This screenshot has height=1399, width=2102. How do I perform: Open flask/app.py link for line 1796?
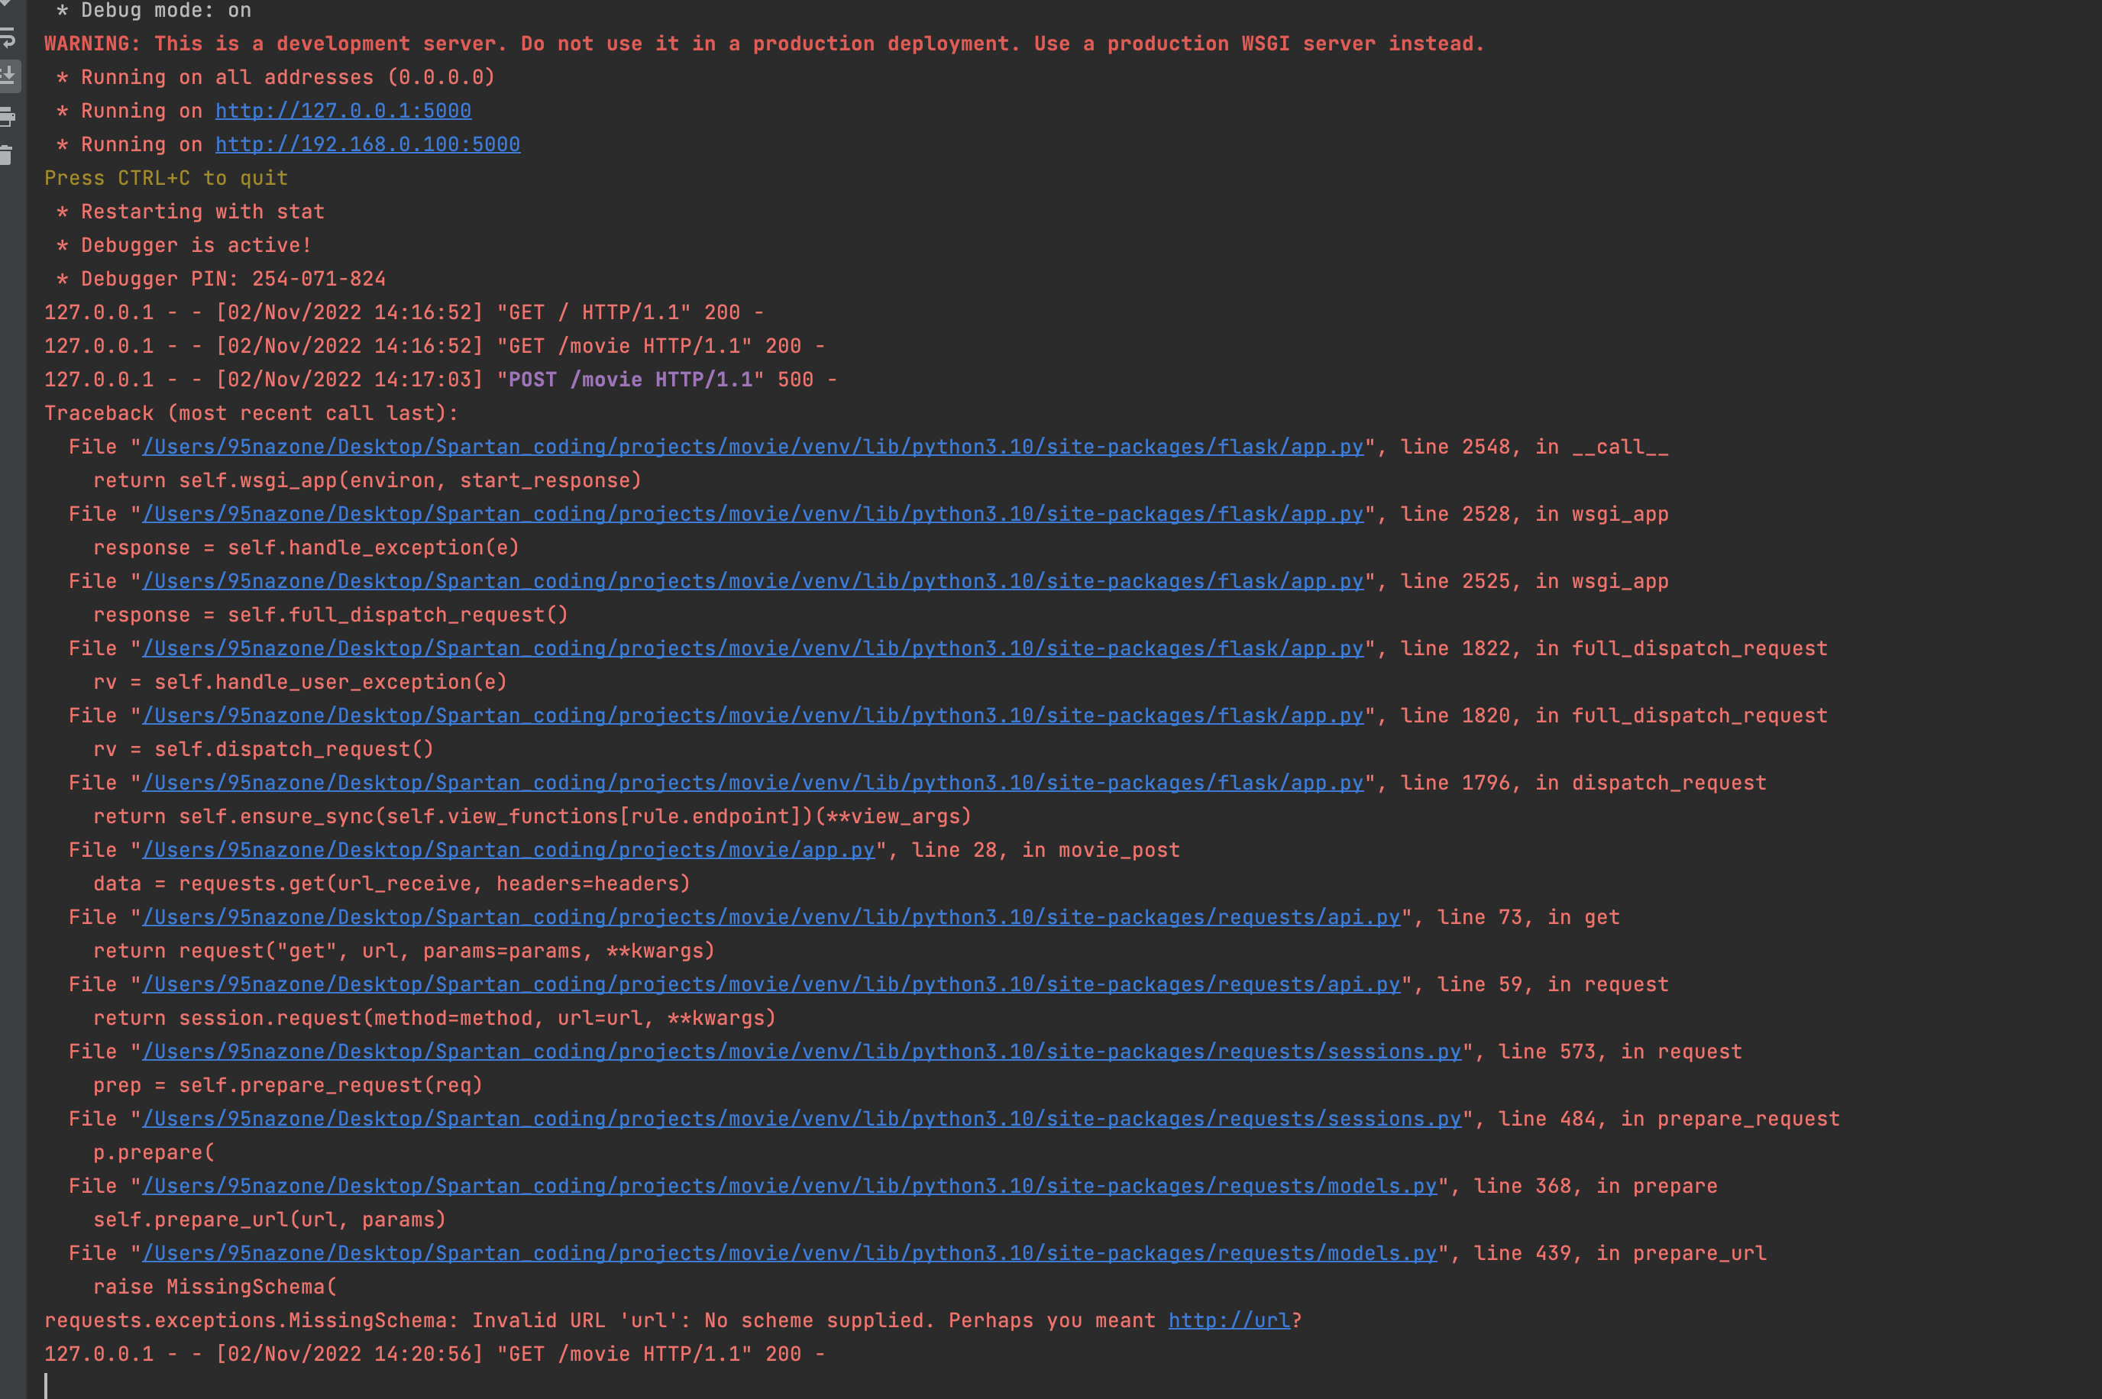click(x=753, y=784)
